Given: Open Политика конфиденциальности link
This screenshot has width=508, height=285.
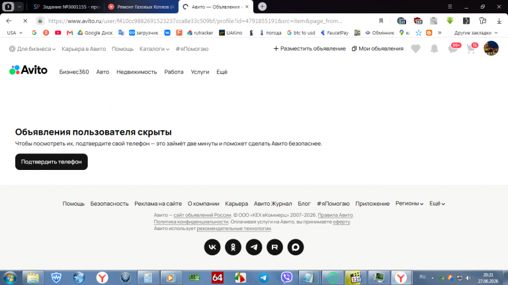Looking at the screenshot, I should click(x=190, y=222).
